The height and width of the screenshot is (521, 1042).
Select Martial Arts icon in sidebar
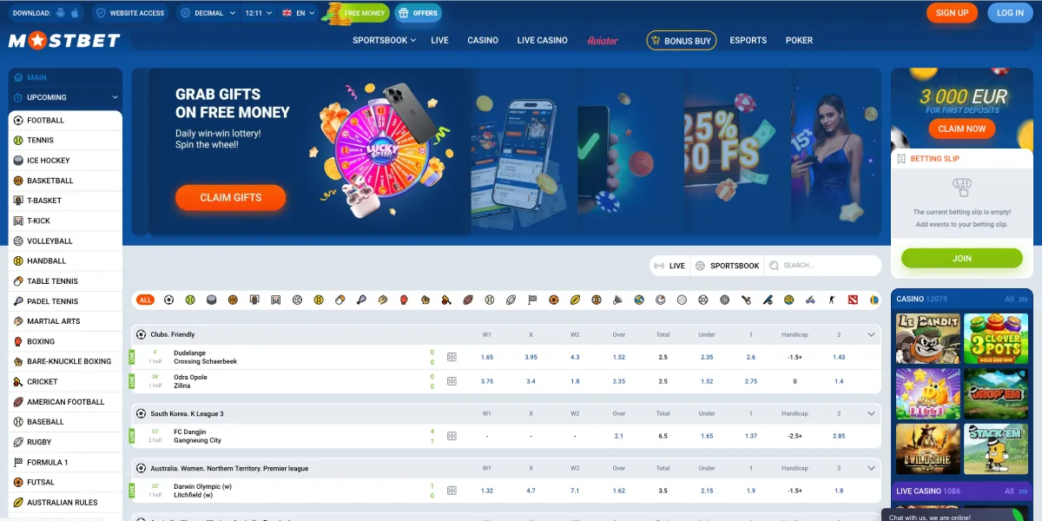click(18, 321)
